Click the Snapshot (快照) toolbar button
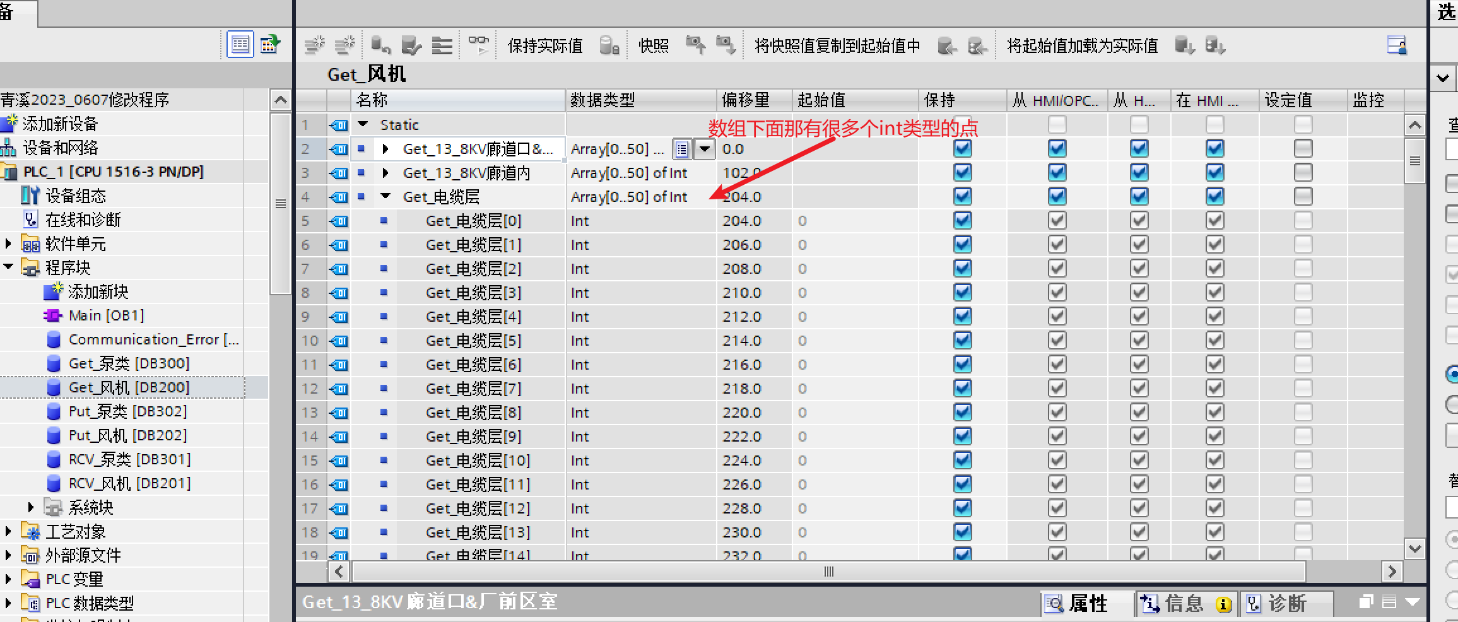The height and width of the screenshot is (622, 1458). (654, 46)
